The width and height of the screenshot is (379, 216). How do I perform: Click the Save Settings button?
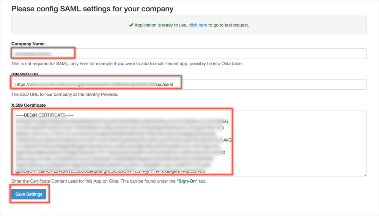29,194
